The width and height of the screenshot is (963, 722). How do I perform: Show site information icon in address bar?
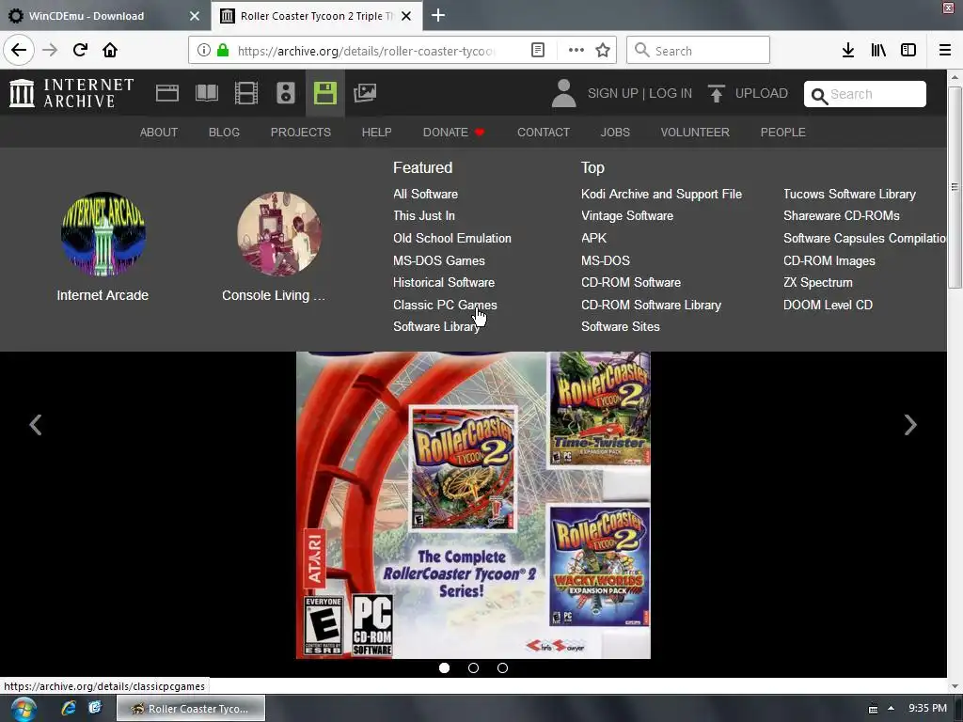204,50
